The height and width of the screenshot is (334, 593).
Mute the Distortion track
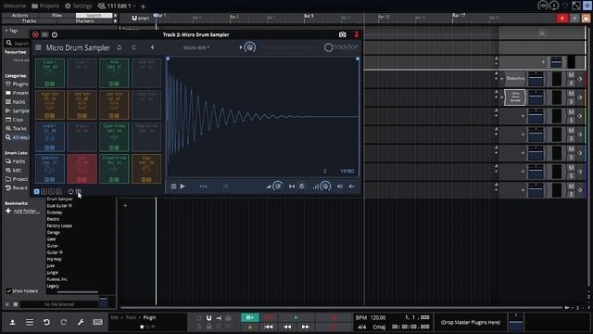click(571, 75)
